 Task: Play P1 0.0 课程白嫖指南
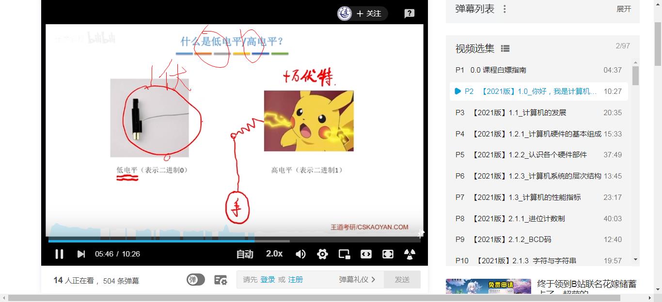(538, 70)
